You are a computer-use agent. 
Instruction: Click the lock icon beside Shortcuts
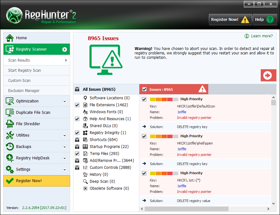[77, 140]
